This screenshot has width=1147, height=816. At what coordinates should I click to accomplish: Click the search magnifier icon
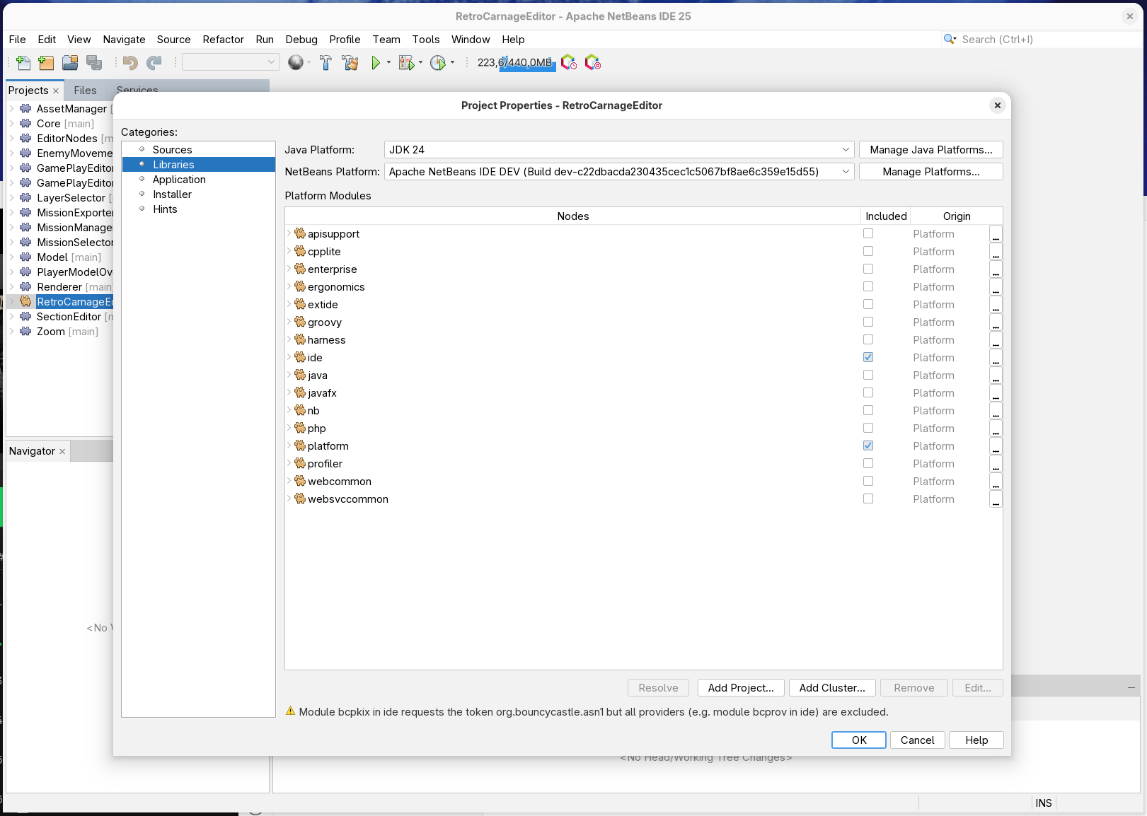(x=949, y=39)
